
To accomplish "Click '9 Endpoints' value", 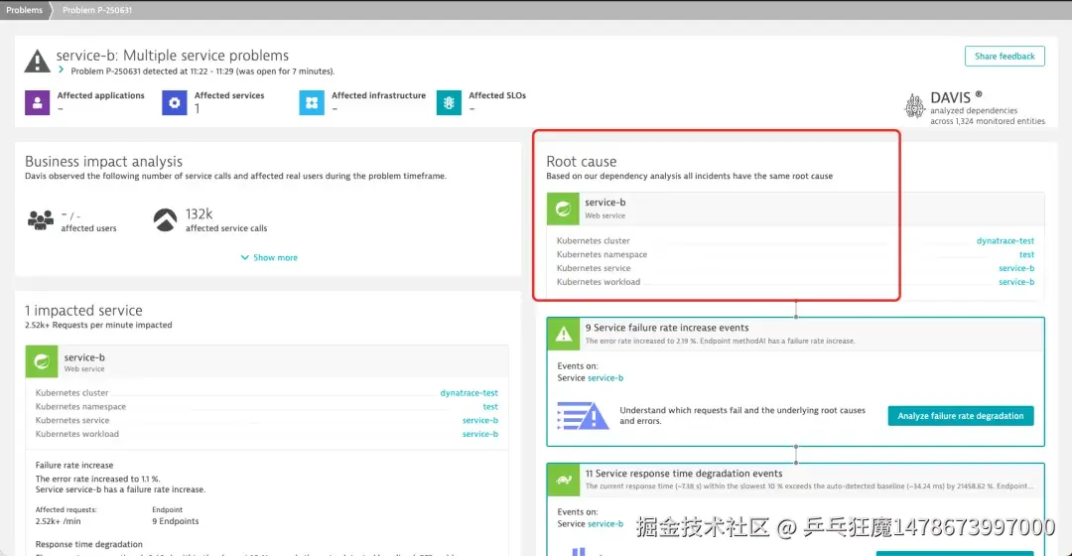I will coord(175,521).
